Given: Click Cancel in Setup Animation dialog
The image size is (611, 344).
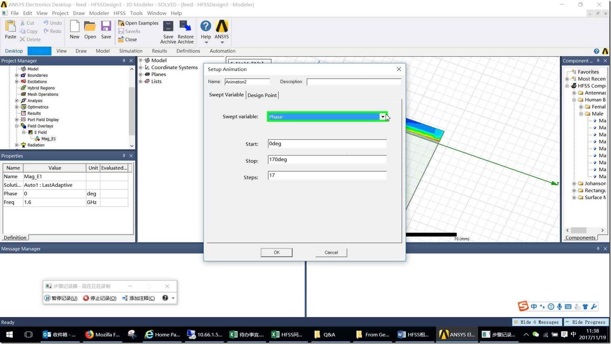Looking at the screenshot, I should tap(331, 252).
